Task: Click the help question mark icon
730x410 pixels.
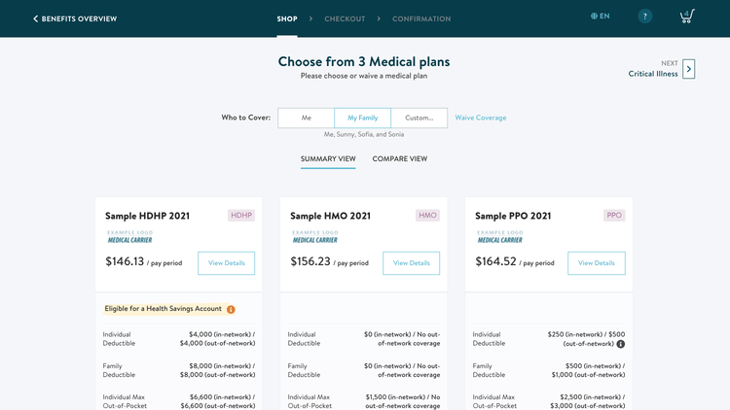Action: click(x=644, y=17)
